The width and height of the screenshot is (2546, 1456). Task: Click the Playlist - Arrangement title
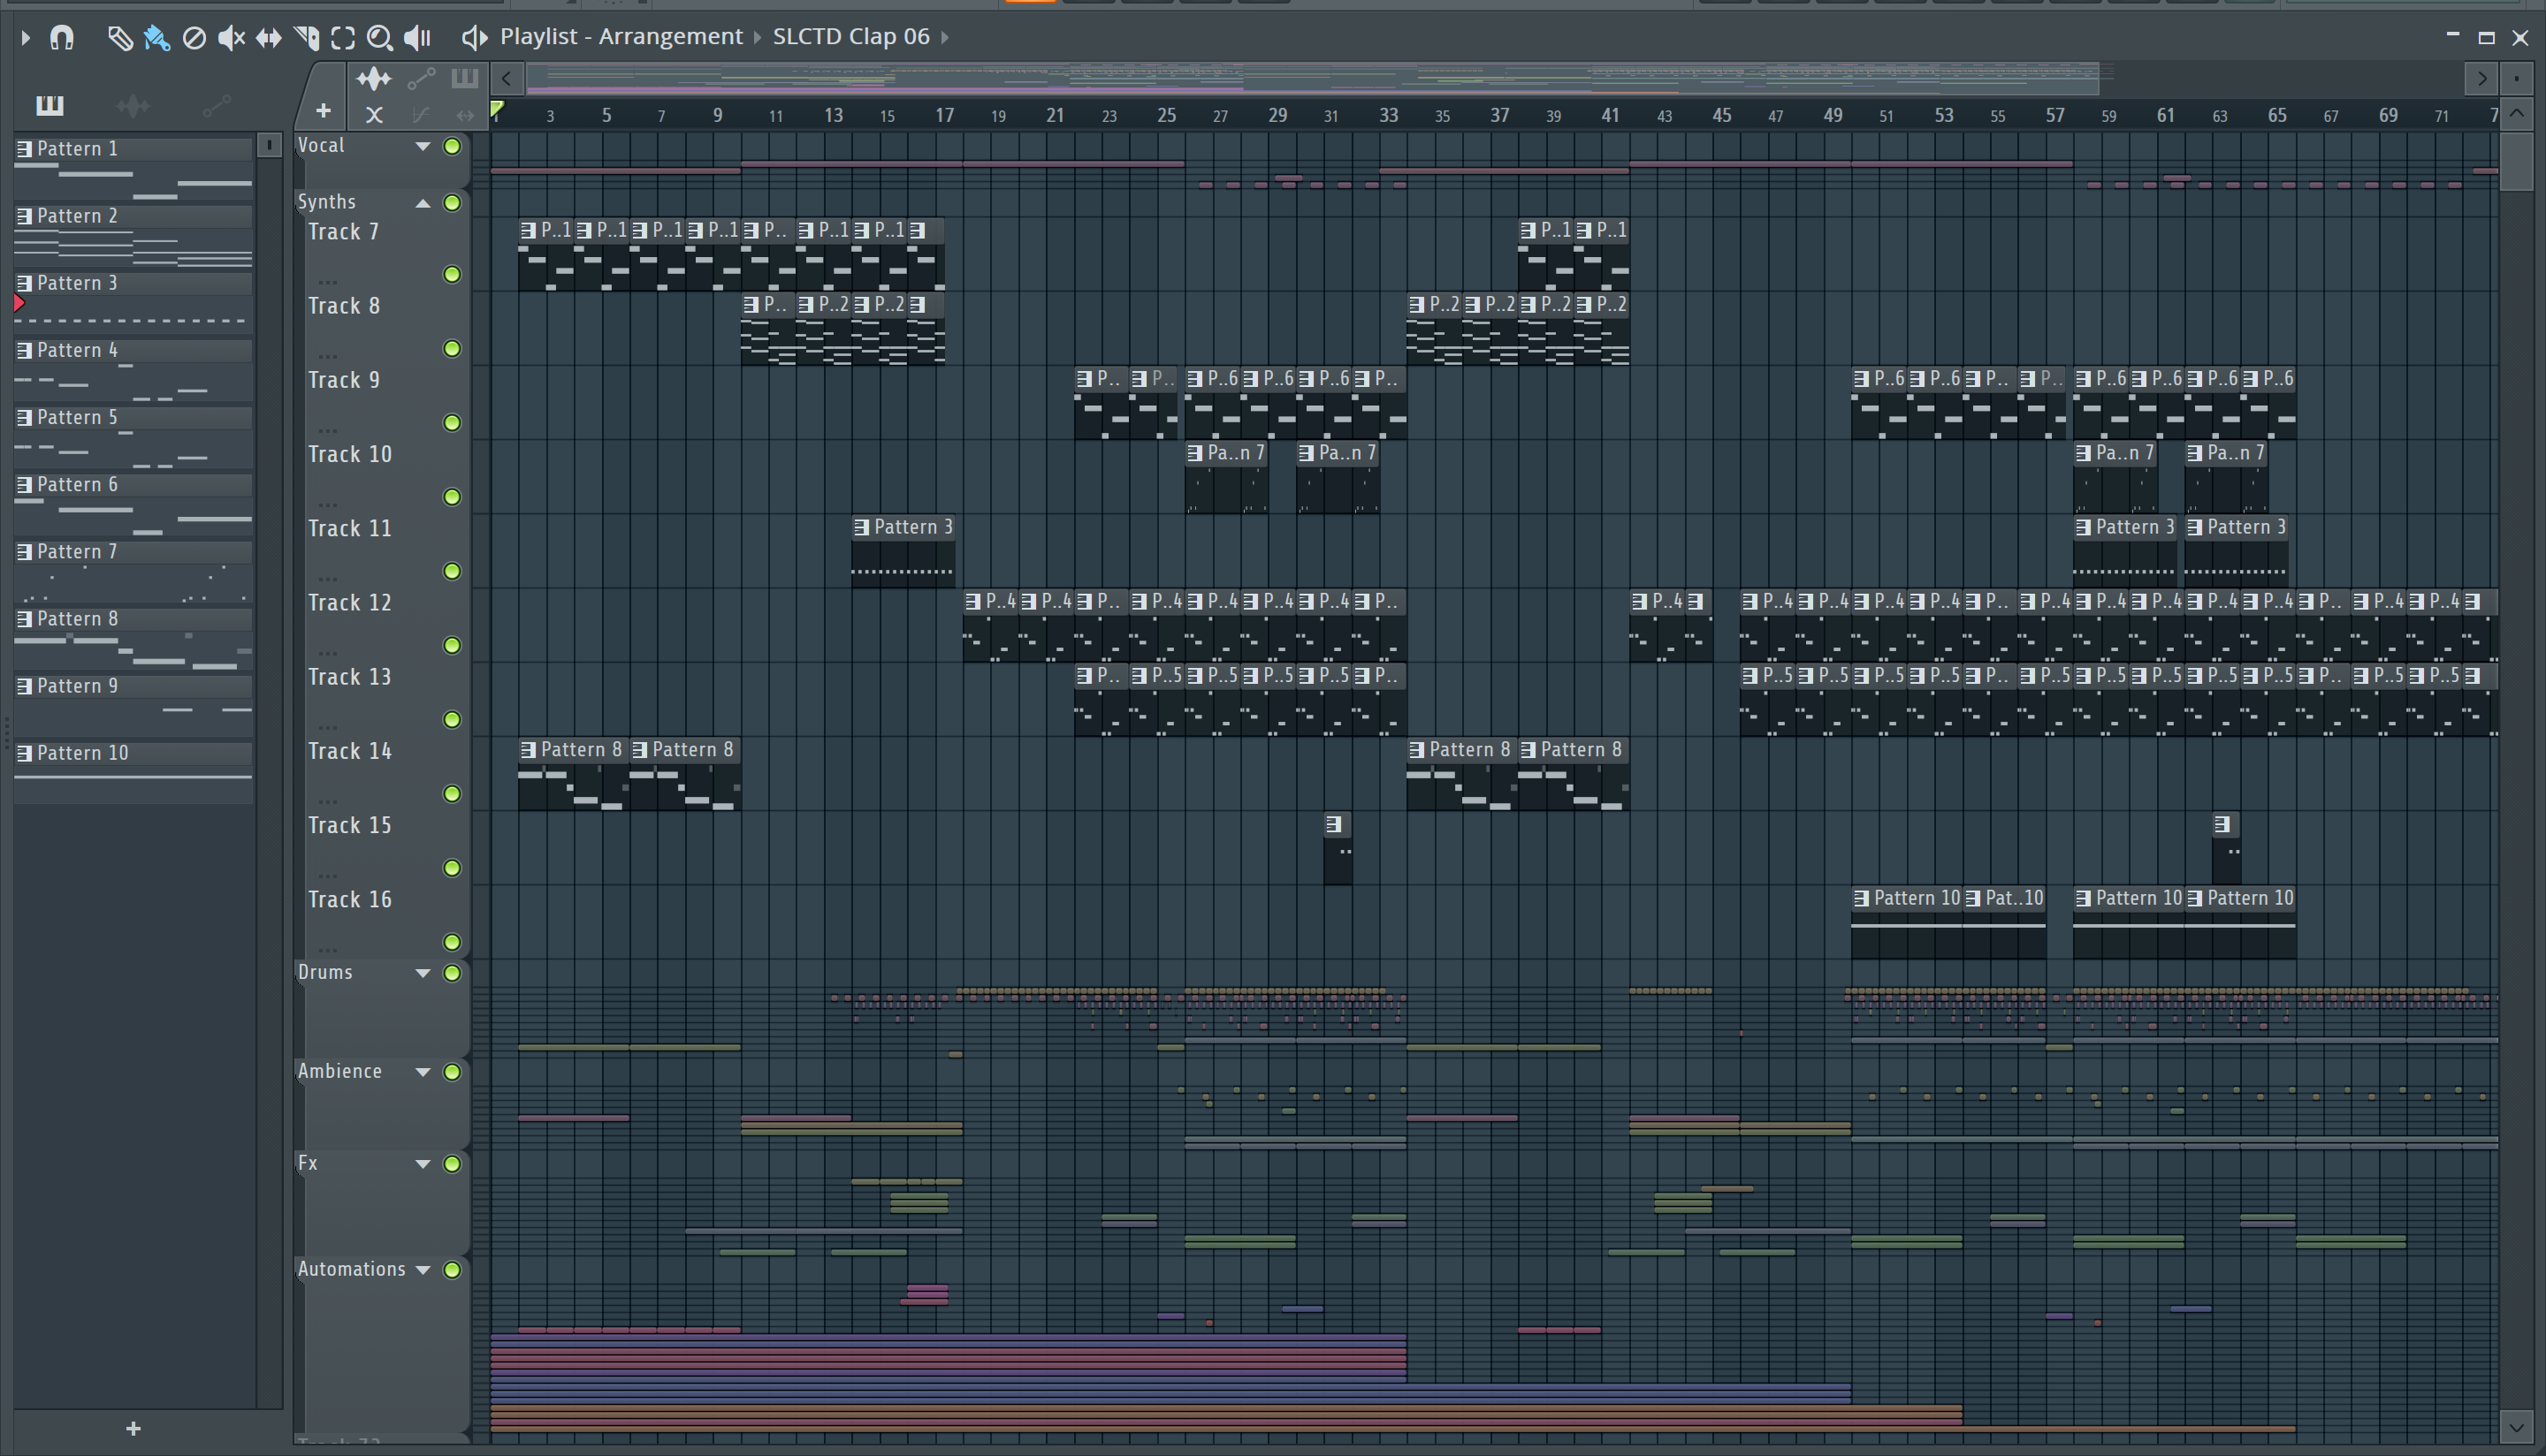pos(621,37)
